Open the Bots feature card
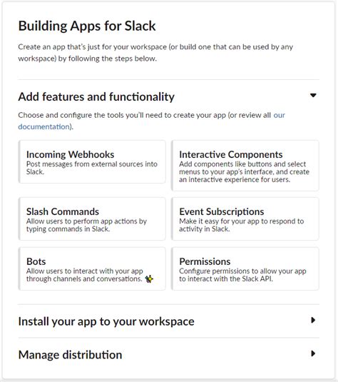Image resolution: width=338 pixels, height=382 pixels. pyautogui.click(x=92, y=268)
